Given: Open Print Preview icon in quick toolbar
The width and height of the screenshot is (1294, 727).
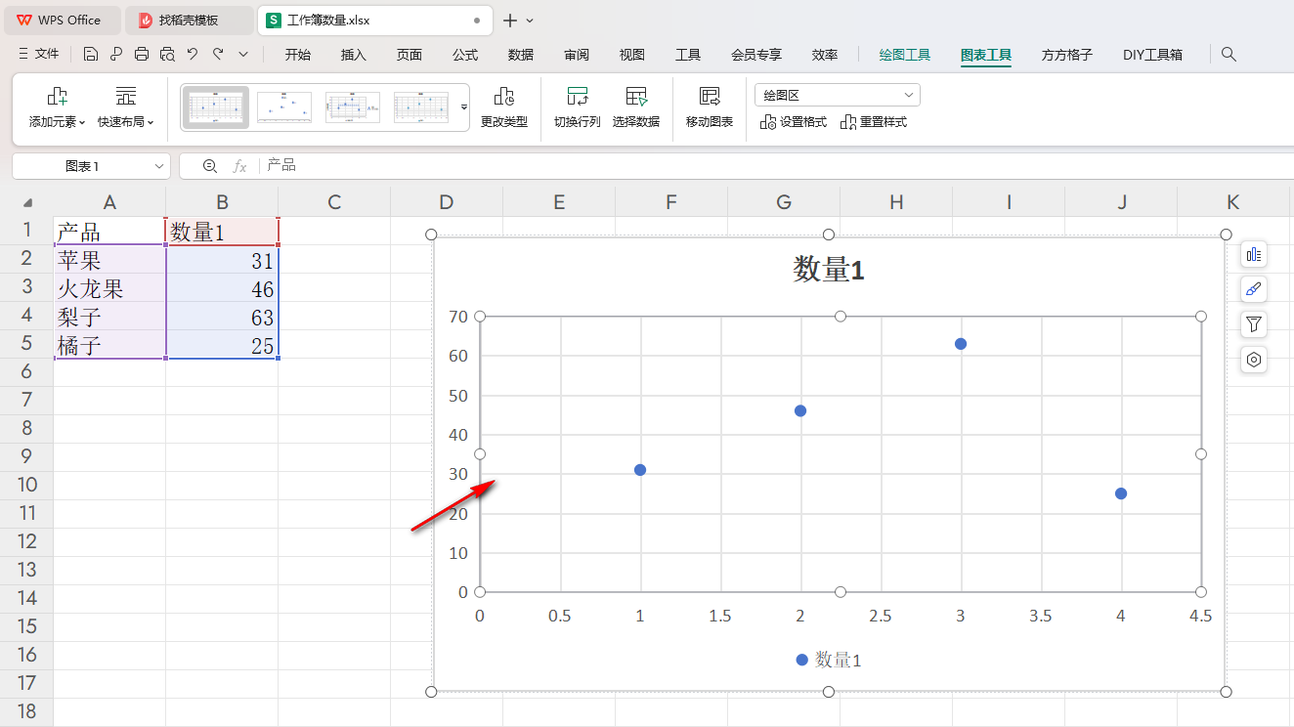Looking at the screenshot, I should (x=167, y=55).
